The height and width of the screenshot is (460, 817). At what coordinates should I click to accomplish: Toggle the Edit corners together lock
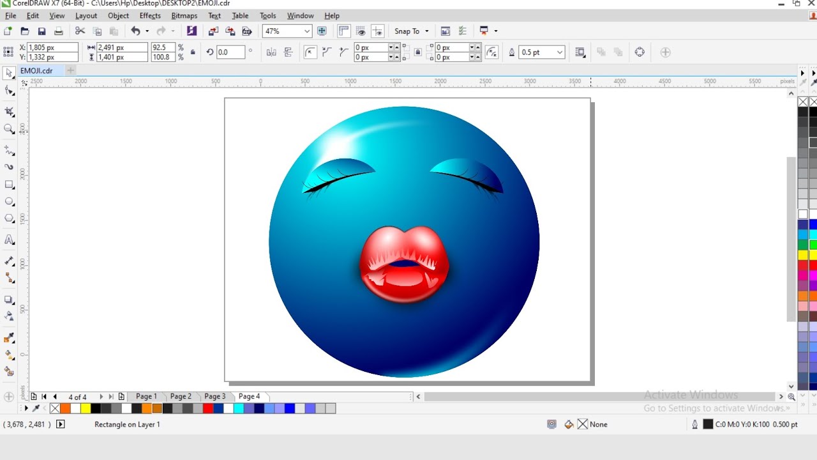tap(418, 52)
